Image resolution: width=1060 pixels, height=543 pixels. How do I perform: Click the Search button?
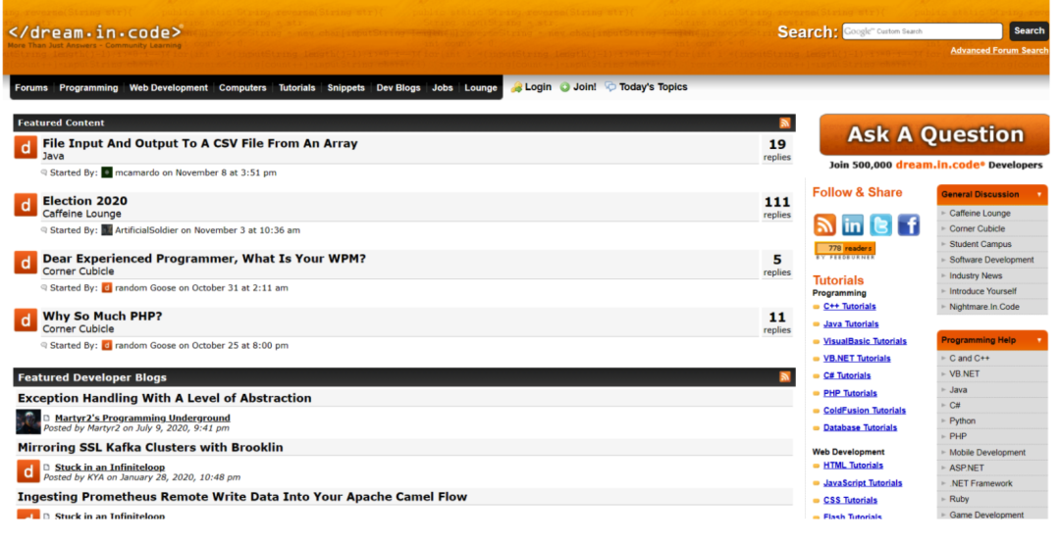click(1029, 31)
